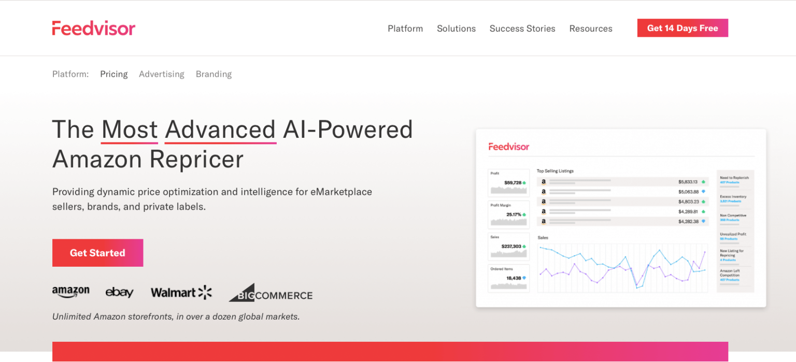Click the Amazon icon on the $4,282.38 listing

click(x=543, y=221)
